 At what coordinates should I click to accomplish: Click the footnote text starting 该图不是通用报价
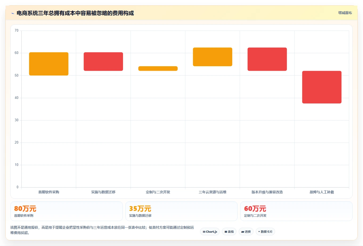(x=102, y=230)
